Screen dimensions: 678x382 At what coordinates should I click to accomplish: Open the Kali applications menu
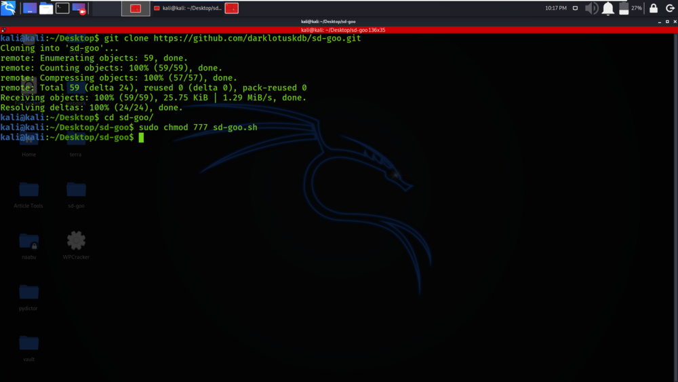(8, 7)
